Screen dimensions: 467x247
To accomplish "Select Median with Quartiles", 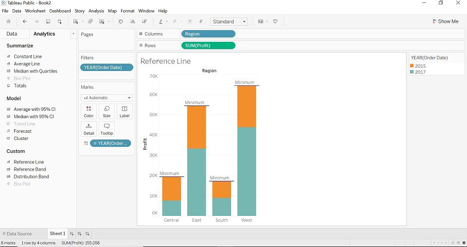I will (x=36, y=71).
